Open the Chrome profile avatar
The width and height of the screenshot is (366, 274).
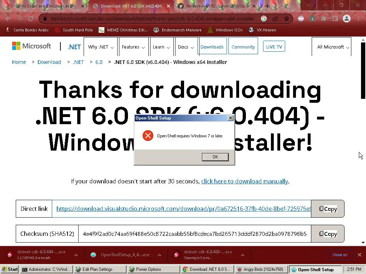pos(347,19)
